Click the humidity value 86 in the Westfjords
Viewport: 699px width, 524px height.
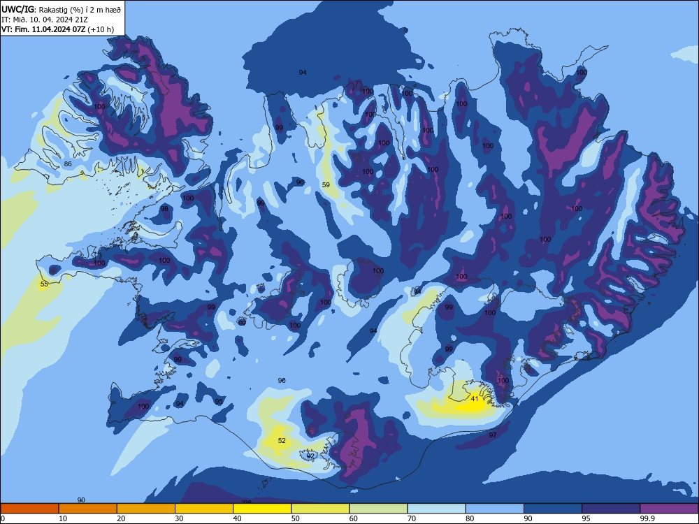click(x=68, y=163)
